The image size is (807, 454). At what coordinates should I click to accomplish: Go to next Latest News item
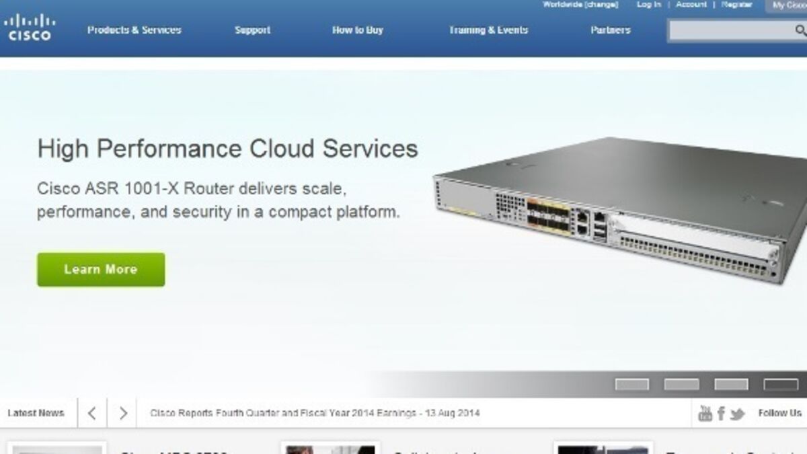(x=122, y=413)
